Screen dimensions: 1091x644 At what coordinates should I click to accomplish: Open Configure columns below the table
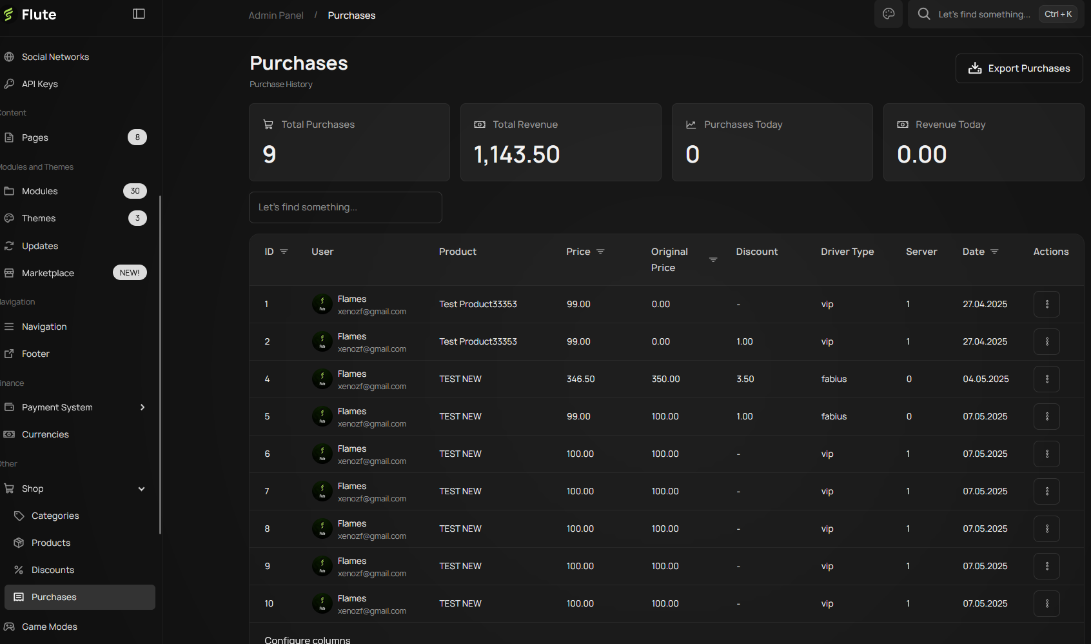[x=308, y=639]
